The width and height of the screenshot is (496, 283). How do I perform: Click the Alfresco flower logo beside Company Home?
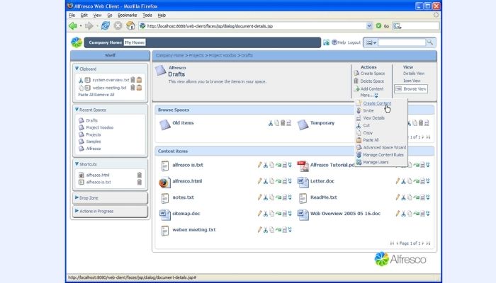(x=77, y=42)
